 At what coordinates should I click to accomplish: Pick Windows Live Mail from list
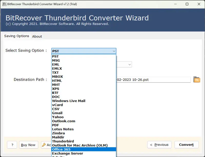tap(69, 101)
